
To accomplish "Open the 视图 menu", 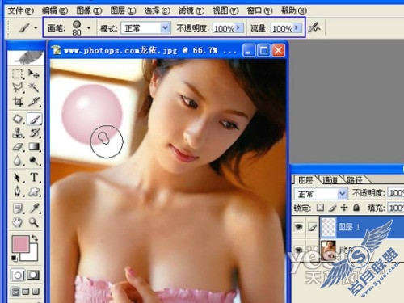I will pos(225,11).
